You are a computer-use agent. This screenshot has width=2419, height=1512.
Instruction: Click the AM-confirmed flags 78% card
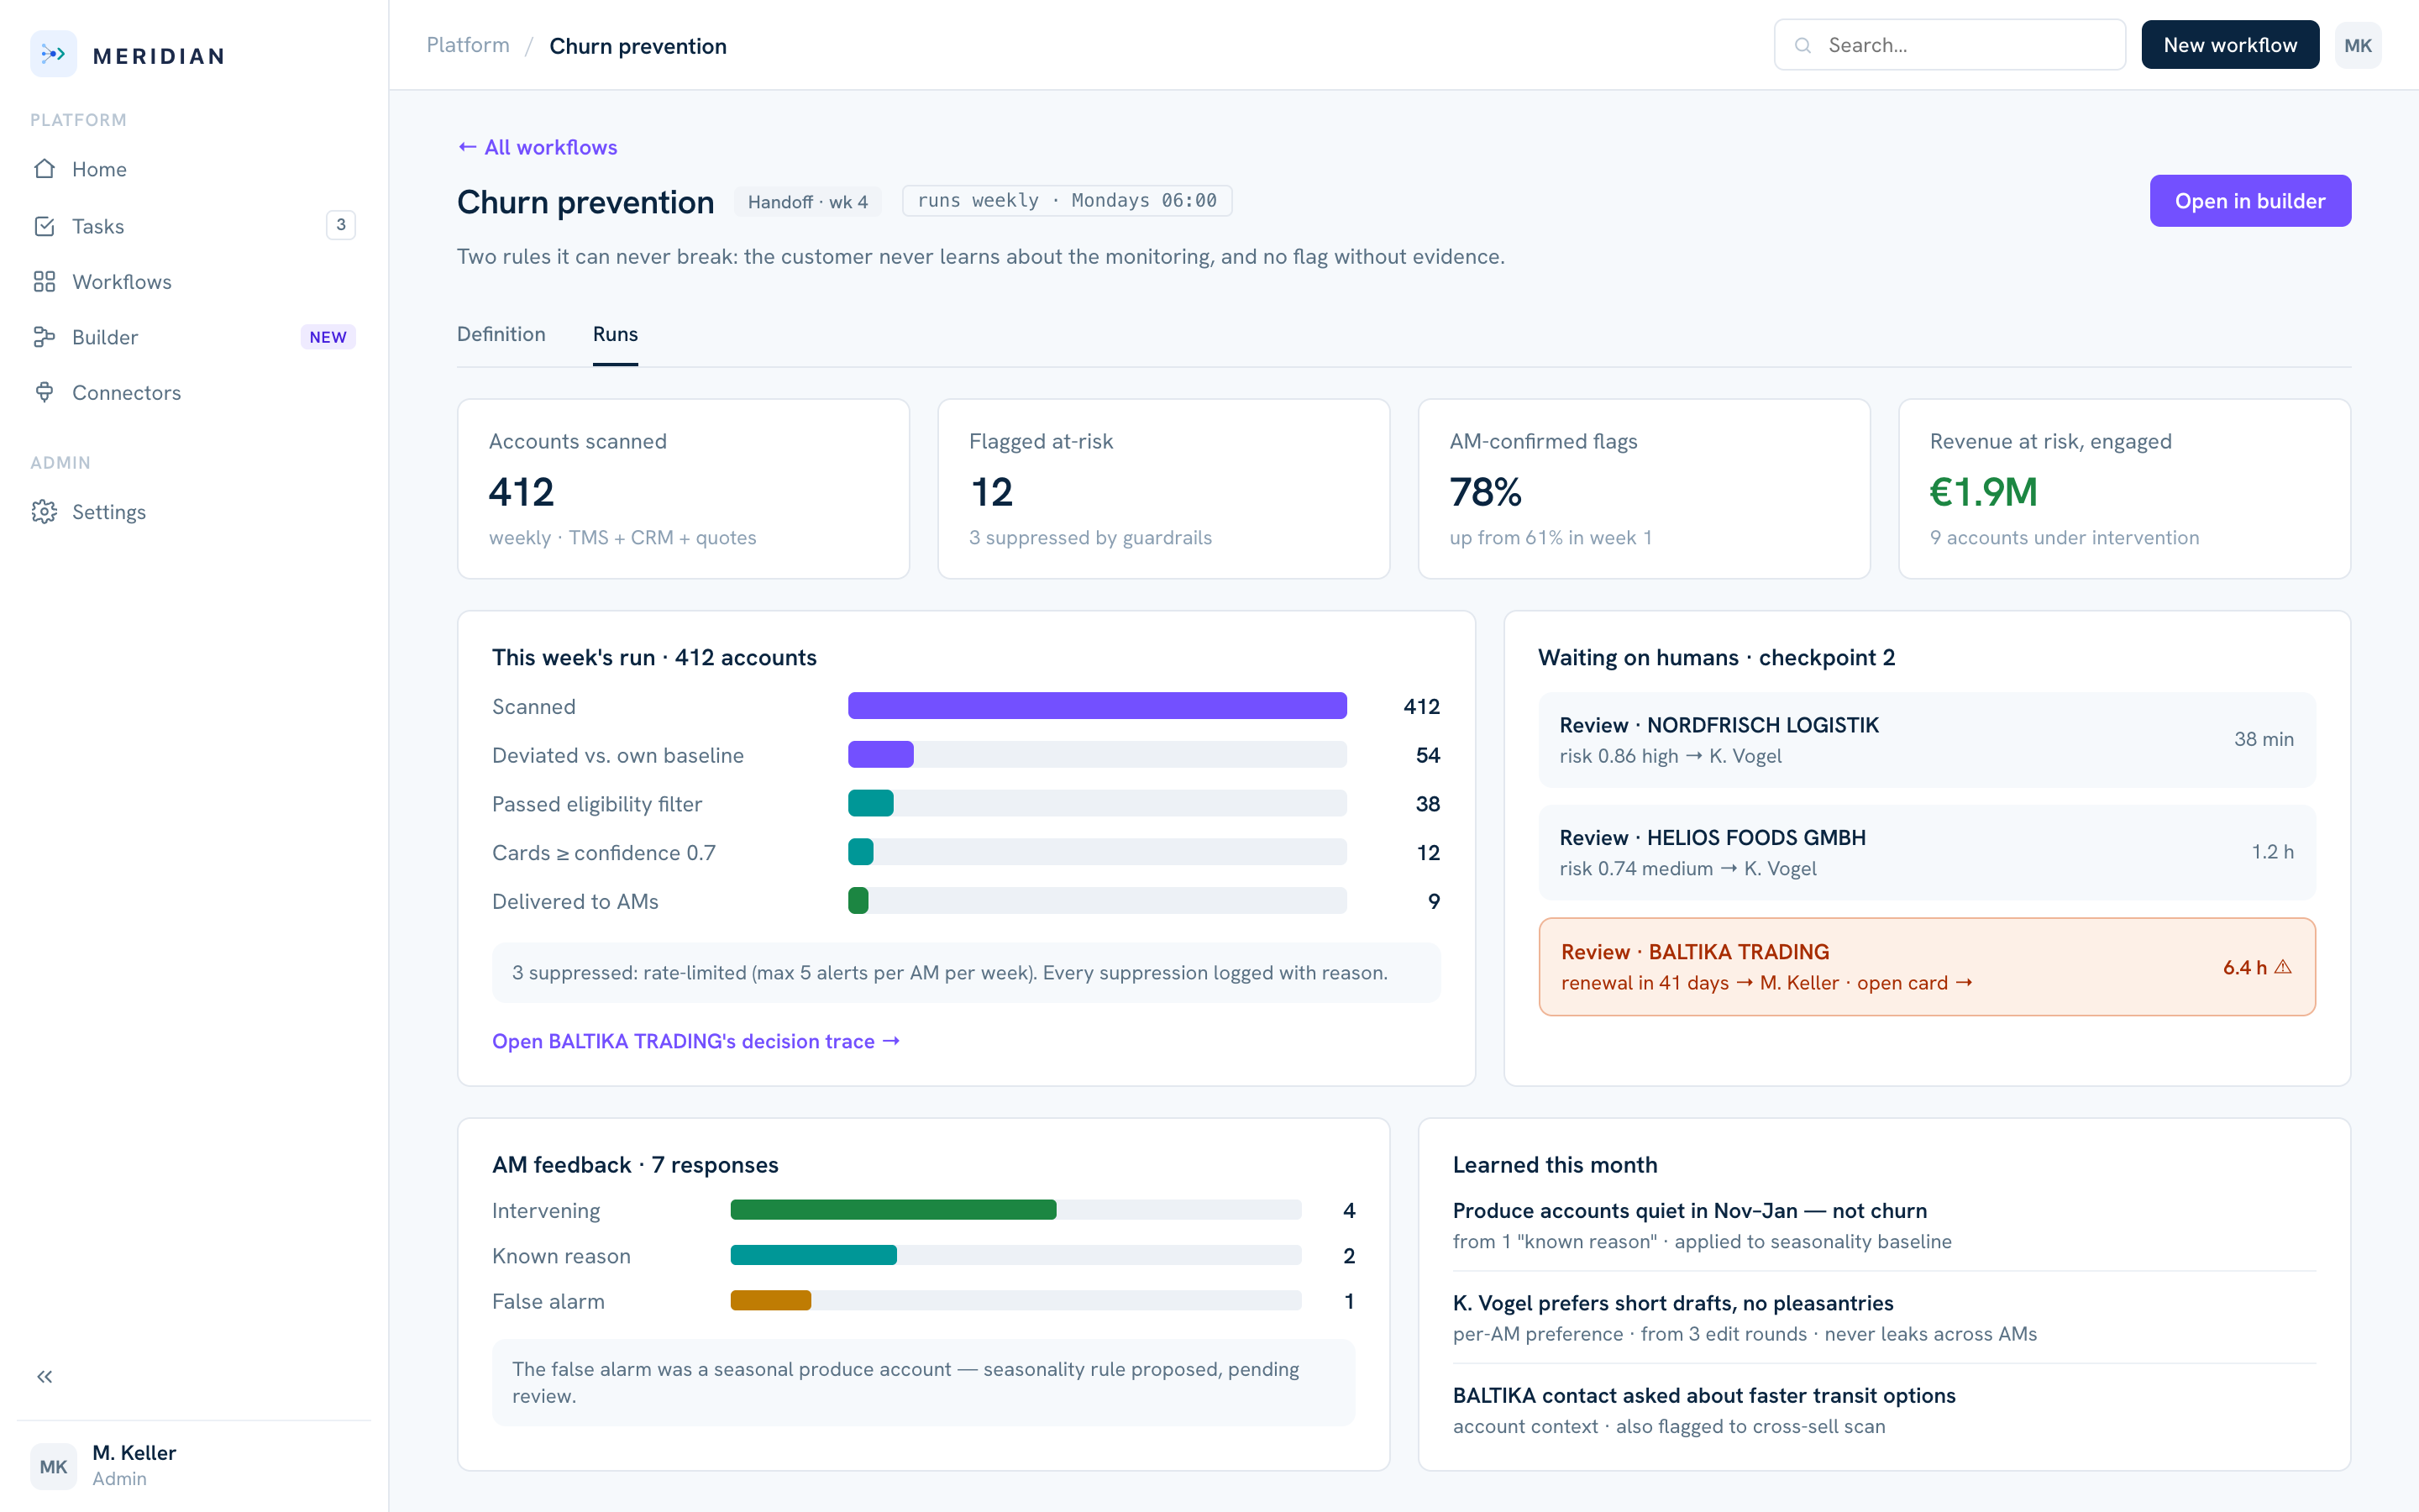click(x=1645, y=489)
